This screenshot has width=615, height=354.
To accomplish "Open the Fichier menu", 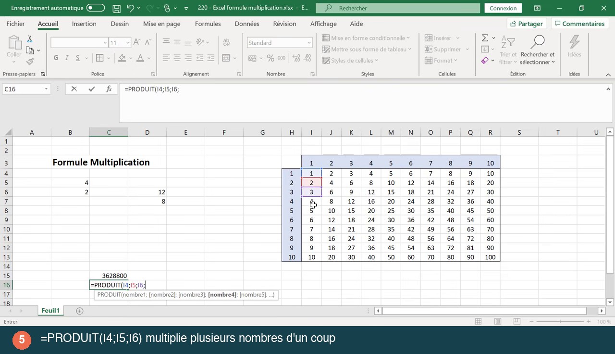I will click(15, 24).
